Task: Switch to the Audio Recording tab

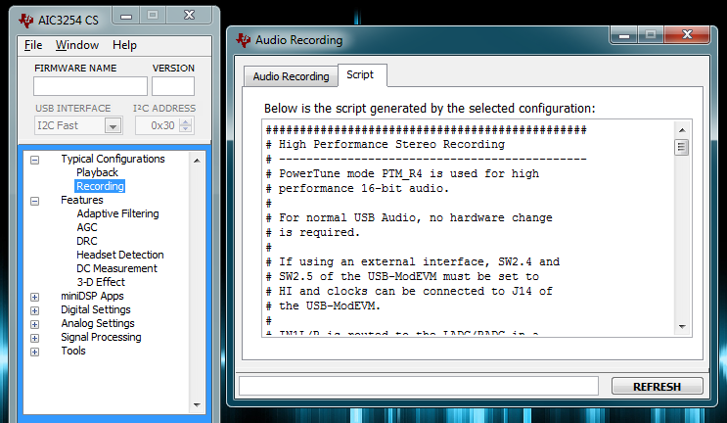Action: click(x=291, y=76)
